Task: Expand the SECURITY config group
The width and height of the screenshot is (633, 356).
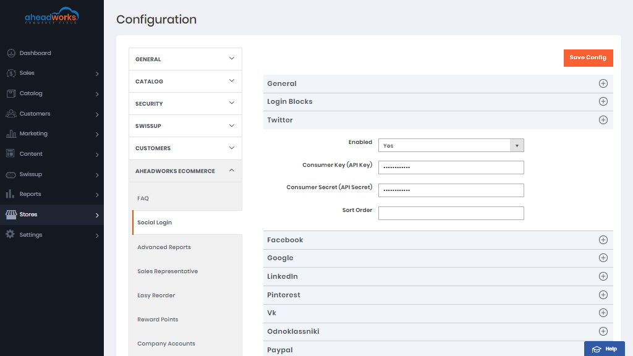Action: (185, 103)
